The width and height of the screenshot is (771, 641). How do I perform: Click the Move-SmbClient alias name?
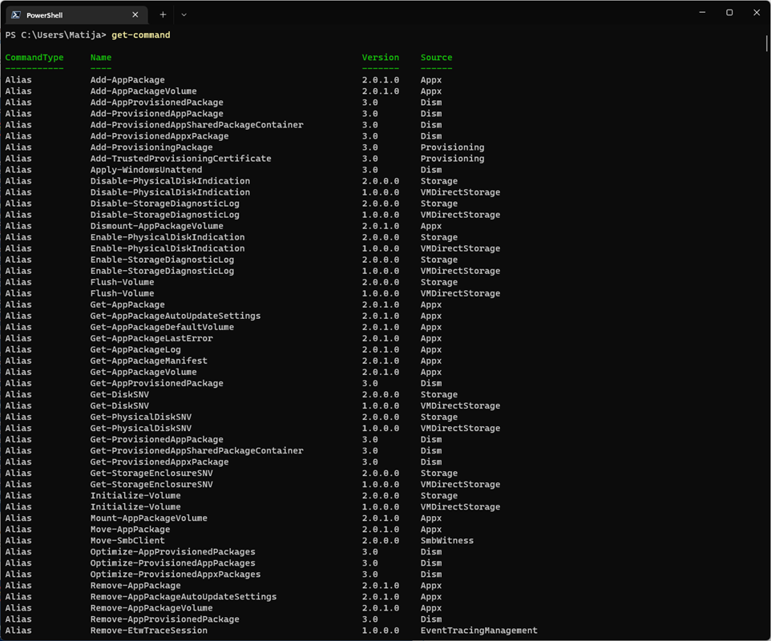pyautogui.click(x=127, y=540)
